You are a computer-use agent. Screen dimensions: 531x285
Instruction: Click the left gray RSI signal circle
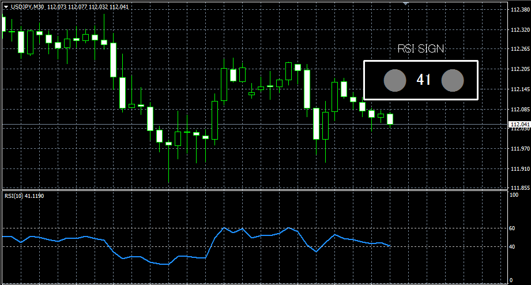pos(395,81)
